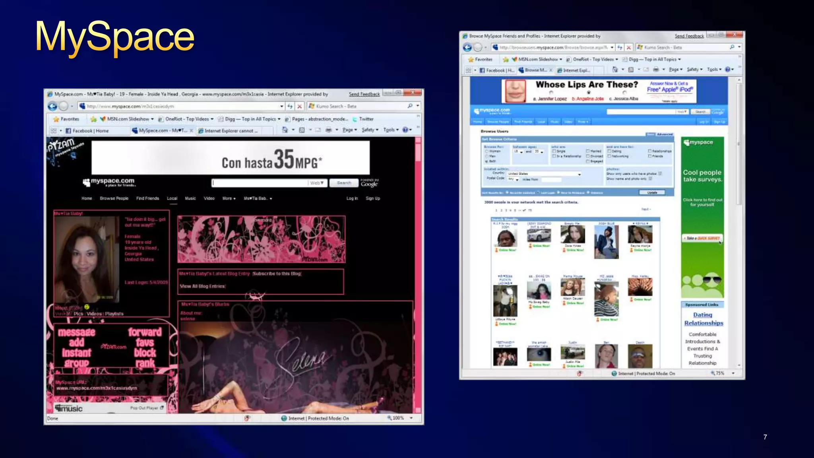814x458 pixels.
Task: Refresh the page in the Ms Tia Baby profile window
Action: [x=290, y=106]
